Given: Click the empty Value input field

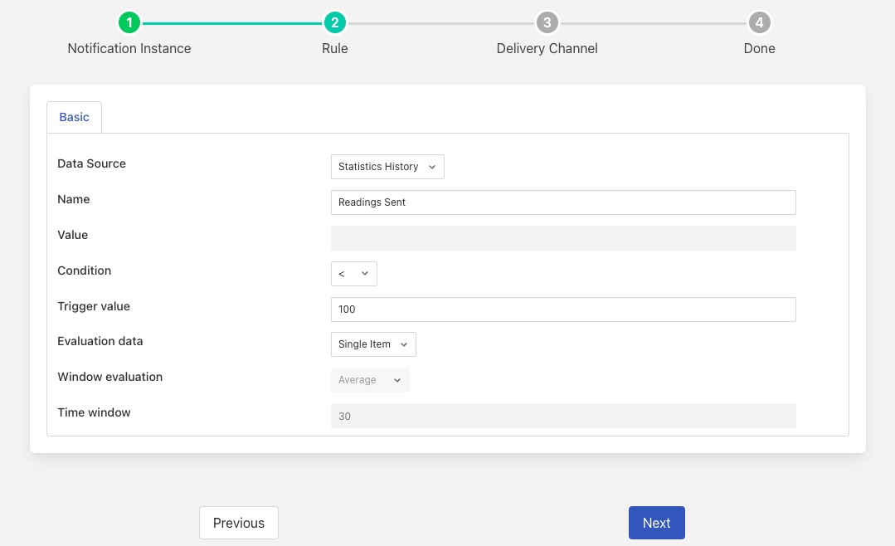Looking at the screenshot, I should click(x=562, y=238).
